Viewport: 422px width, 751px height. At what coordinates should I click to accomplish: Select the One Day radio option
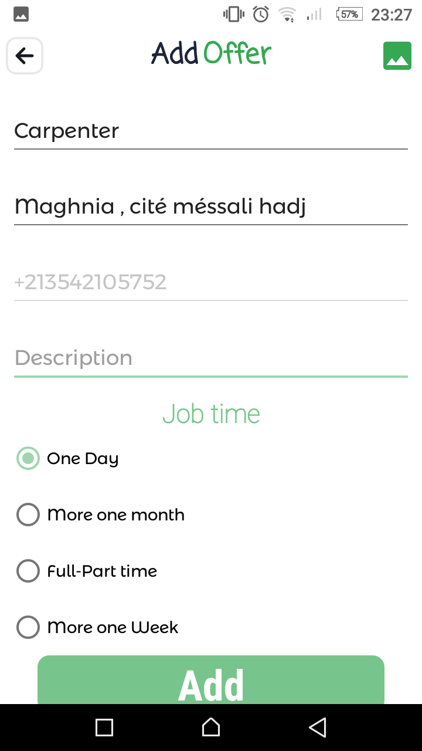28,458
